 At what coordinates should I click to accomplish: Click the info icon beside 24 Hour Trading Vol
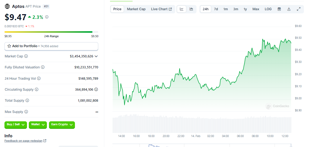coord(39,78)
